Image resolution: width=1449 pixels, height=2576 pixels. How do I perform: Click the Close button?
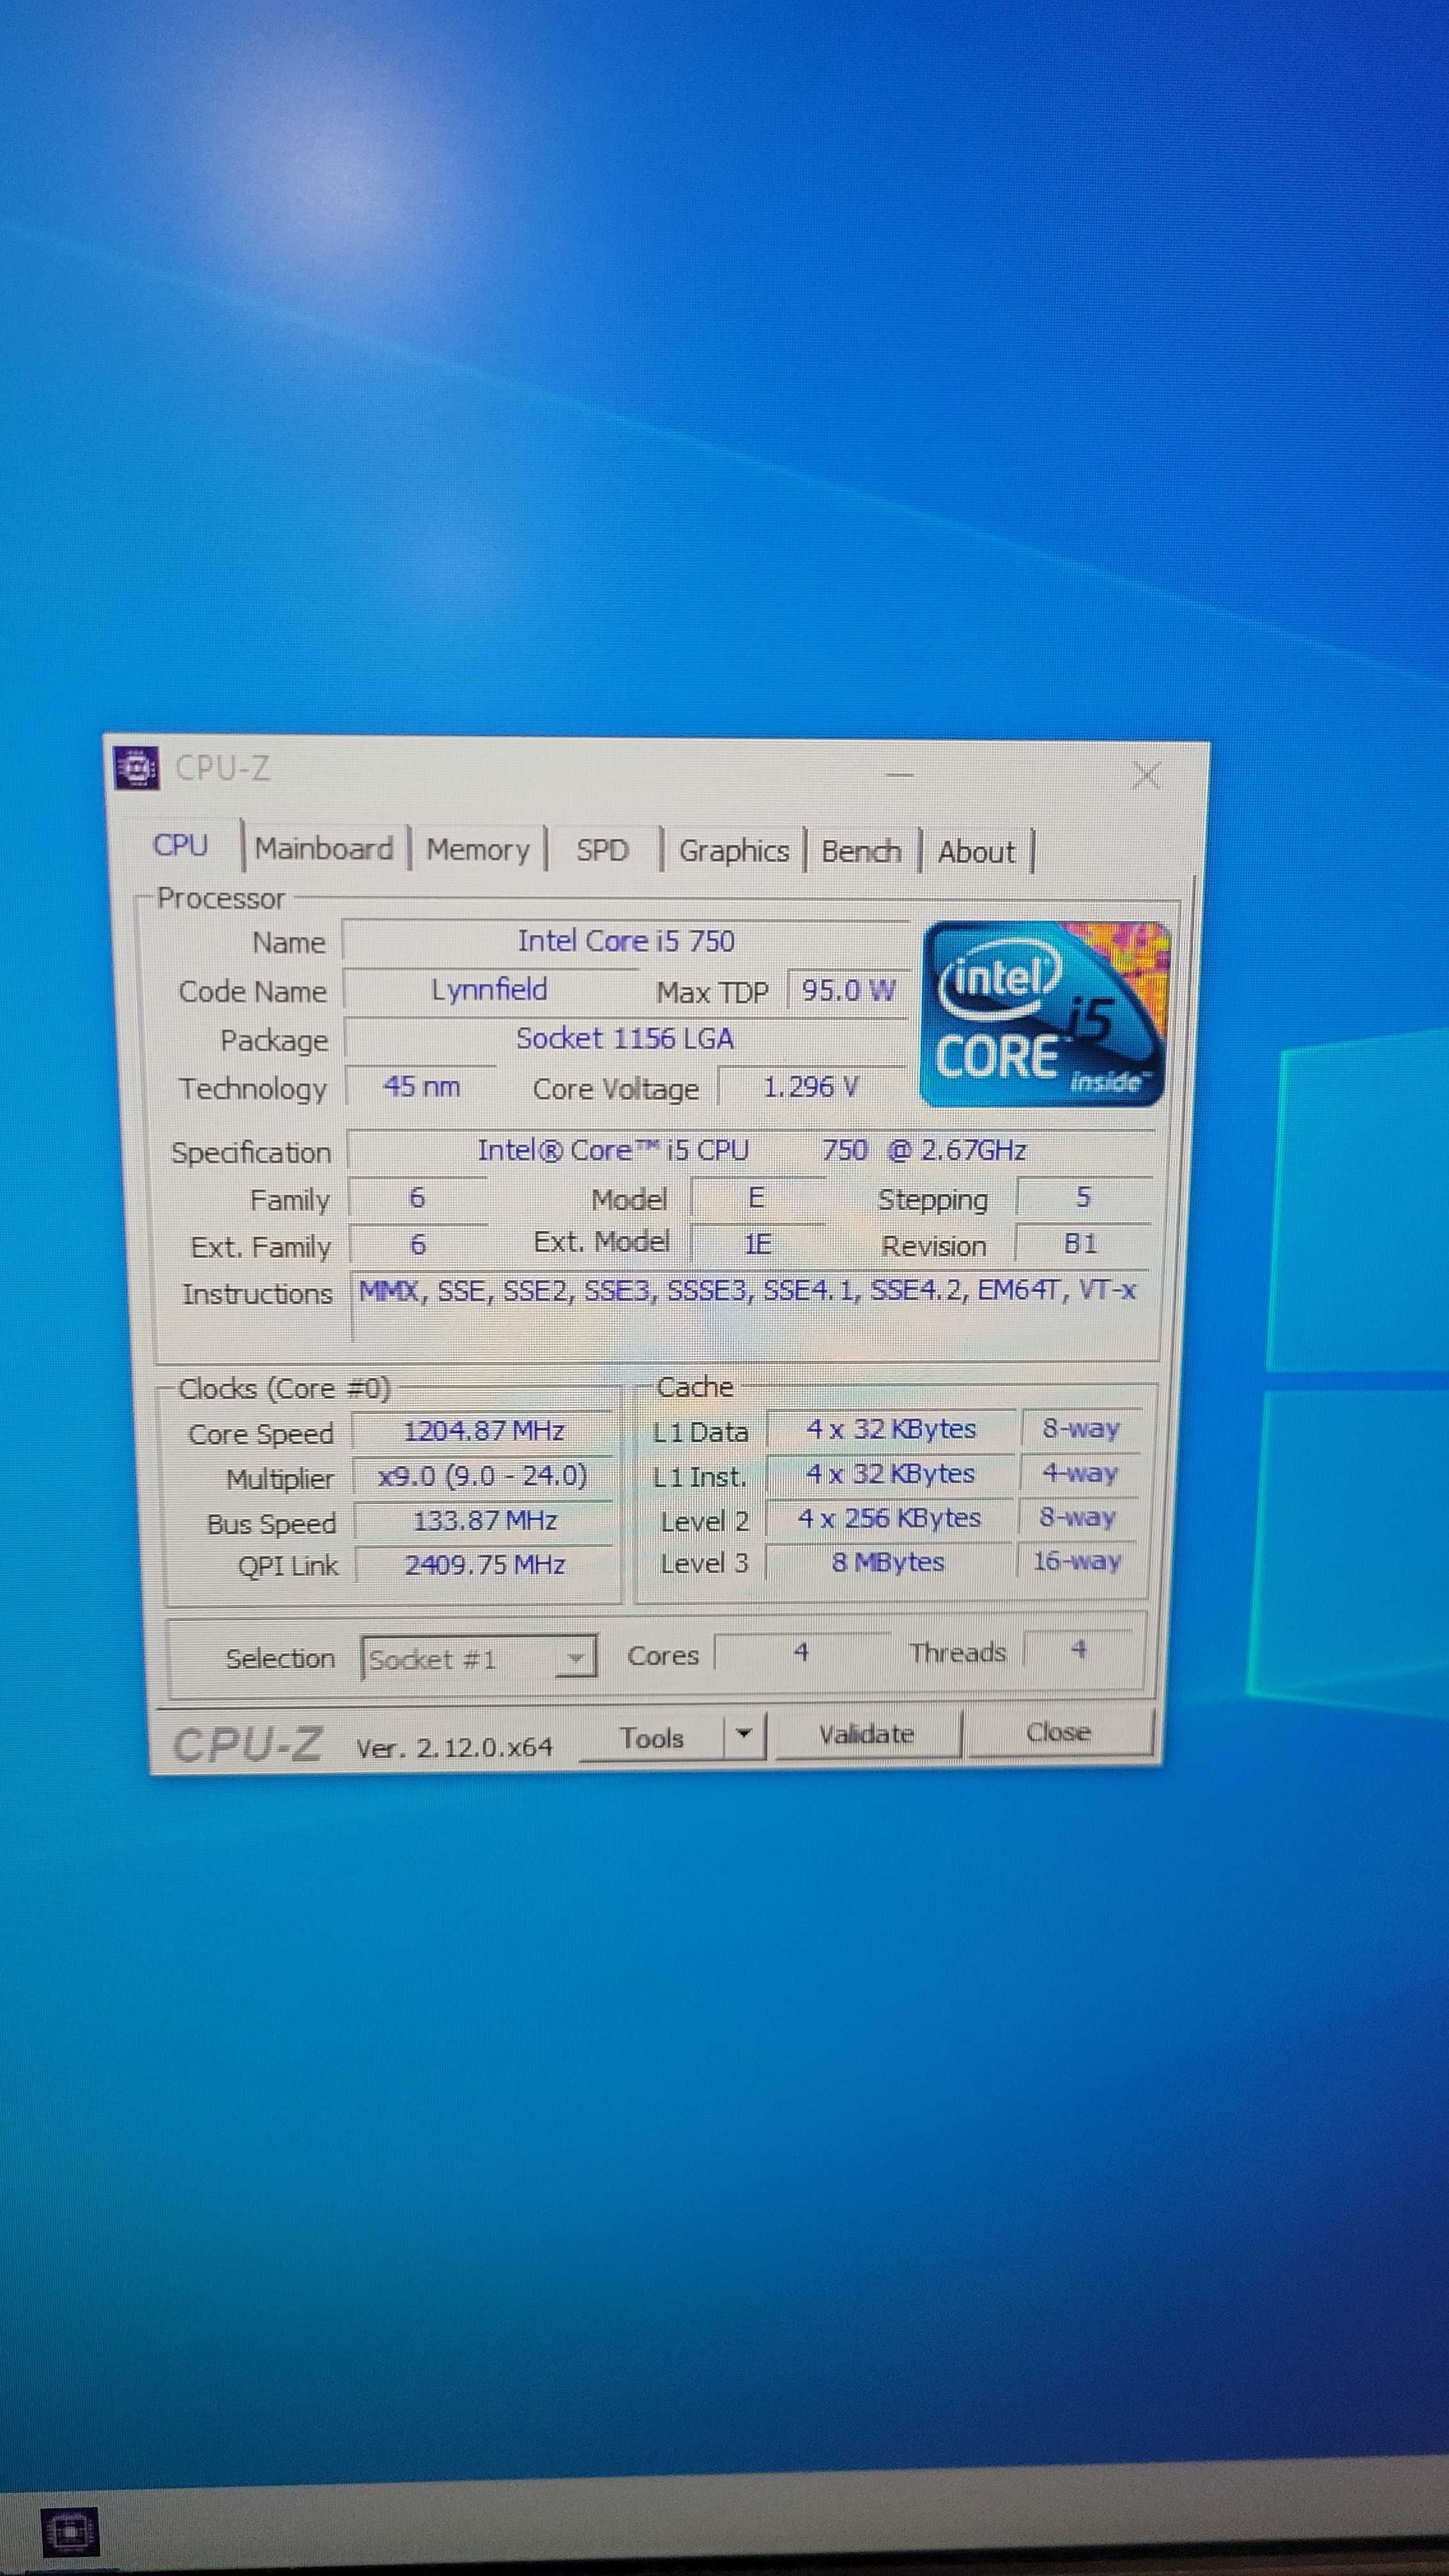click(1059, 1732)
